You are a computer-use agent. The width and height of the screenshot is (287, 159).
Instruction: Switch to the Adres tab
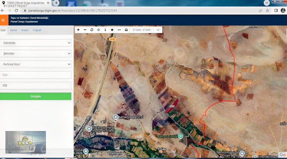13,30
